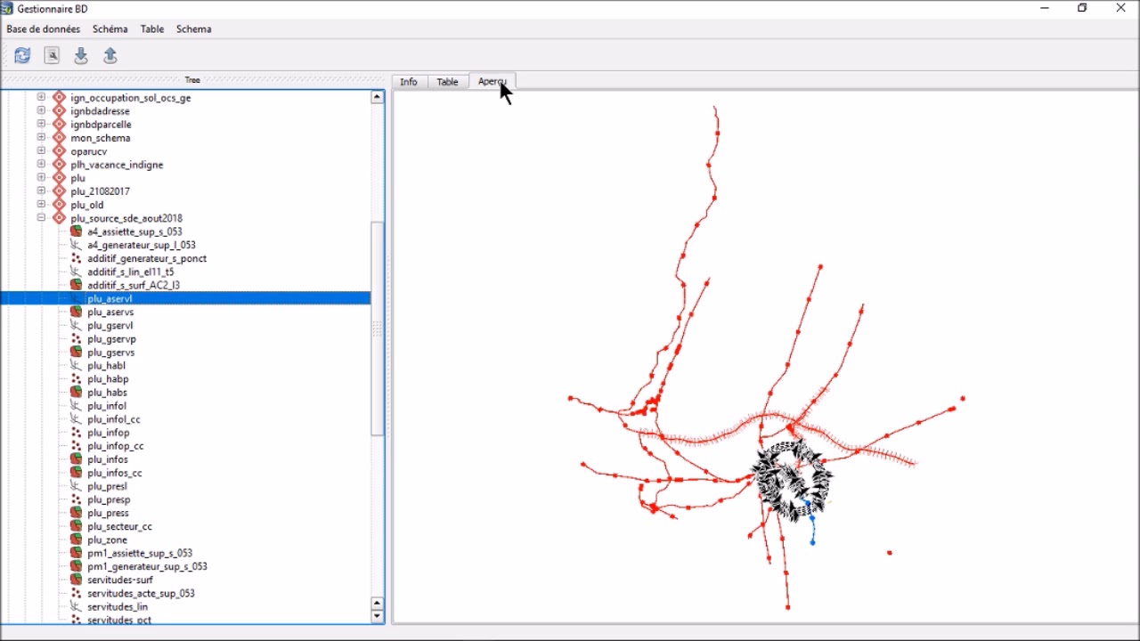This screenshot has width=1140, height=641.
Task: Click polygon layer icon of plu_gservs
Action: pos(76,353)
